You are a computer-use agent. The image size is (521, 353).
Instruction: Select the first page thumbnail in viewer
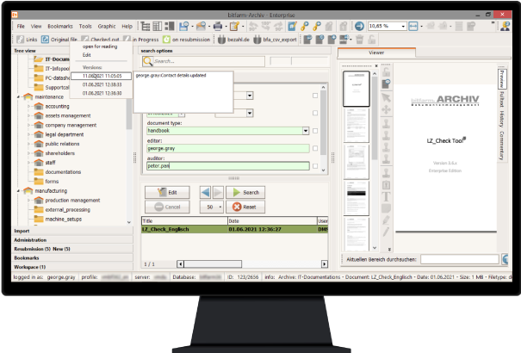coord(356,90)
